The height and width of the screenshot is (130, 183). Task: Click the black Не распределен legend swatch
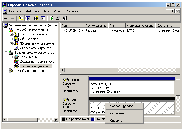tap(63, 119)
